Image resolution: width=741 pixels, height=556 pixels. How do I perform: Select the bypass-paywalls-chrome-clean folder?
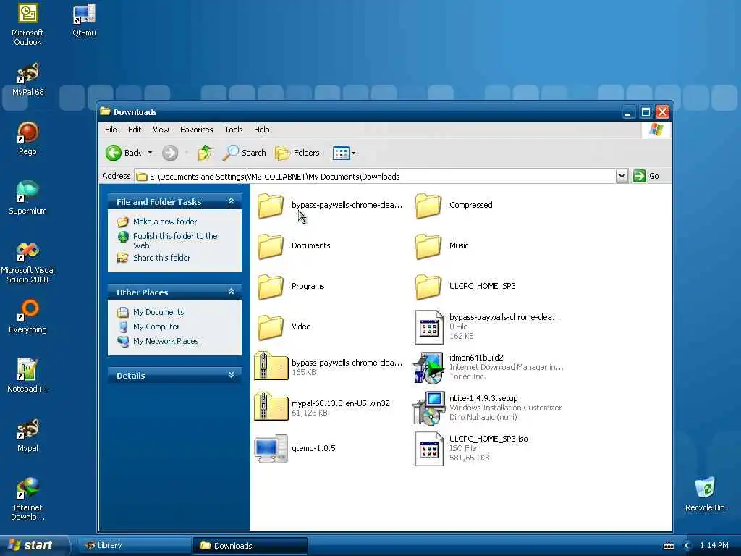click(330, 206)
